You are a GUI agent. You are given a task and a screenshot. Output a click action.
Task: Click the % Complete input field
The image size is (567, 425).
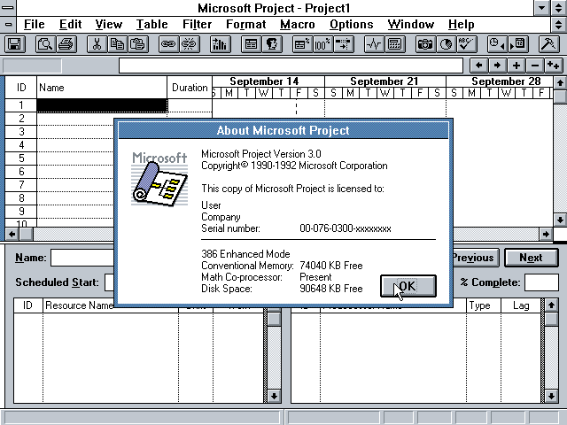coord(541,282)
